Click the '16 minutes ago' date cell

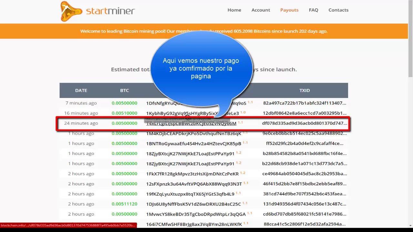[81, 113]
